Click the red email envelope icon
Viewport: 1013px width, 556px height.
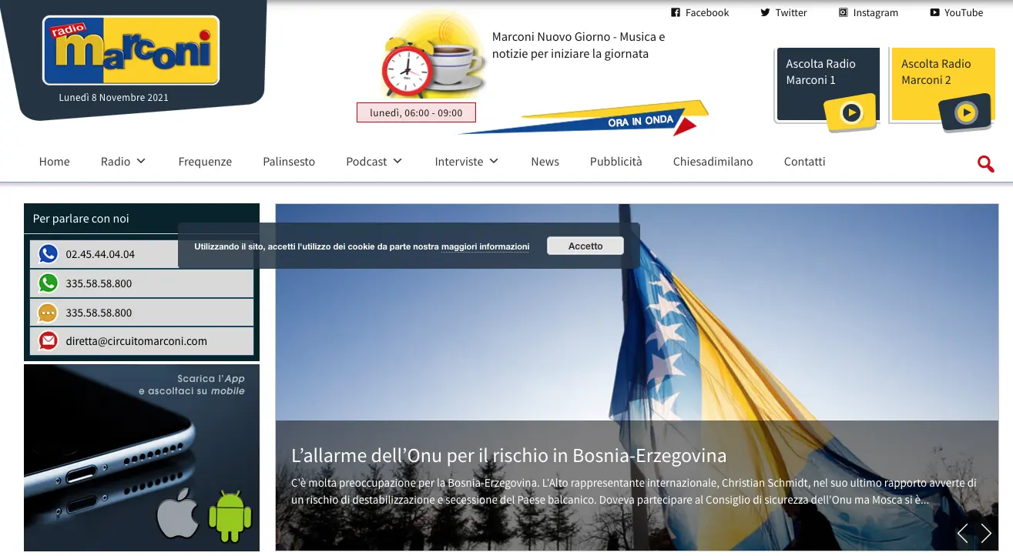(48, 341)
